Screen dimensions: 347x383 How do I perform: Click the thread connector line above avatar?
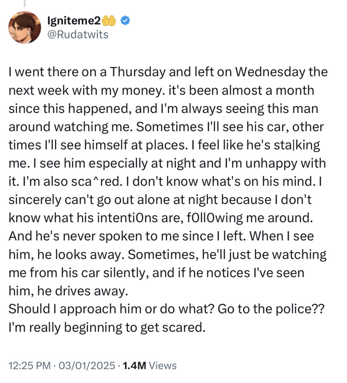tap(25, 3)
